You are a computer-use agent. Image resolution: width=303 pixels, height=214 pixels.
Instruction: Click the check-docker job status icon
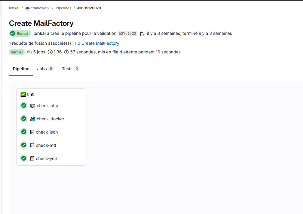pos(24,119)
